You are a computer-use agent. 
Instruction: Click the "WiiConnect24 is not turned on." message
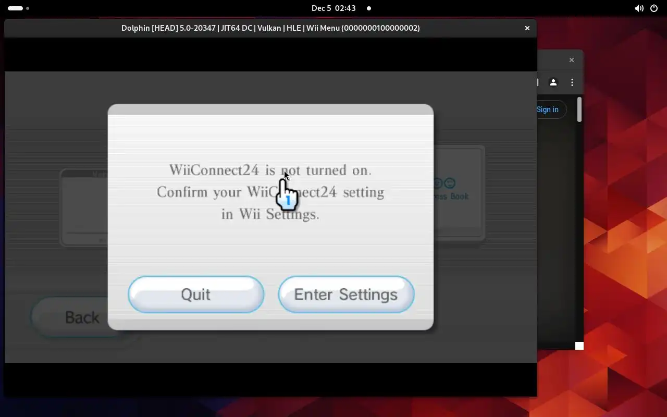pos(270,170)
